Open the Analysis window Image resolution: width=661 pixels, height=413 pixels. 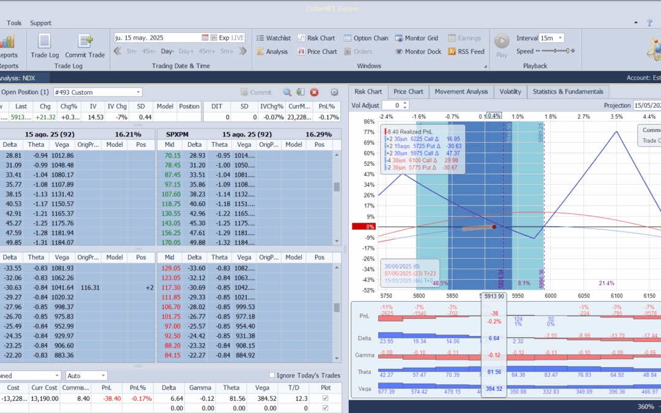click(x=272, y=51)
